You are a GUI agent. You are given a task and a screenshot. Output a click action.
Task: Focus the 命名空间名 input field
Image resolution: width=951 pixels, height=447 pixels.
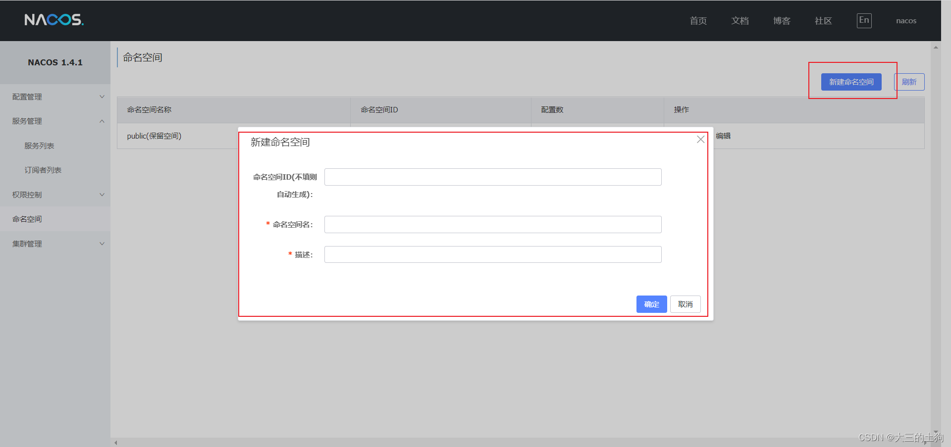click(493, 224)
